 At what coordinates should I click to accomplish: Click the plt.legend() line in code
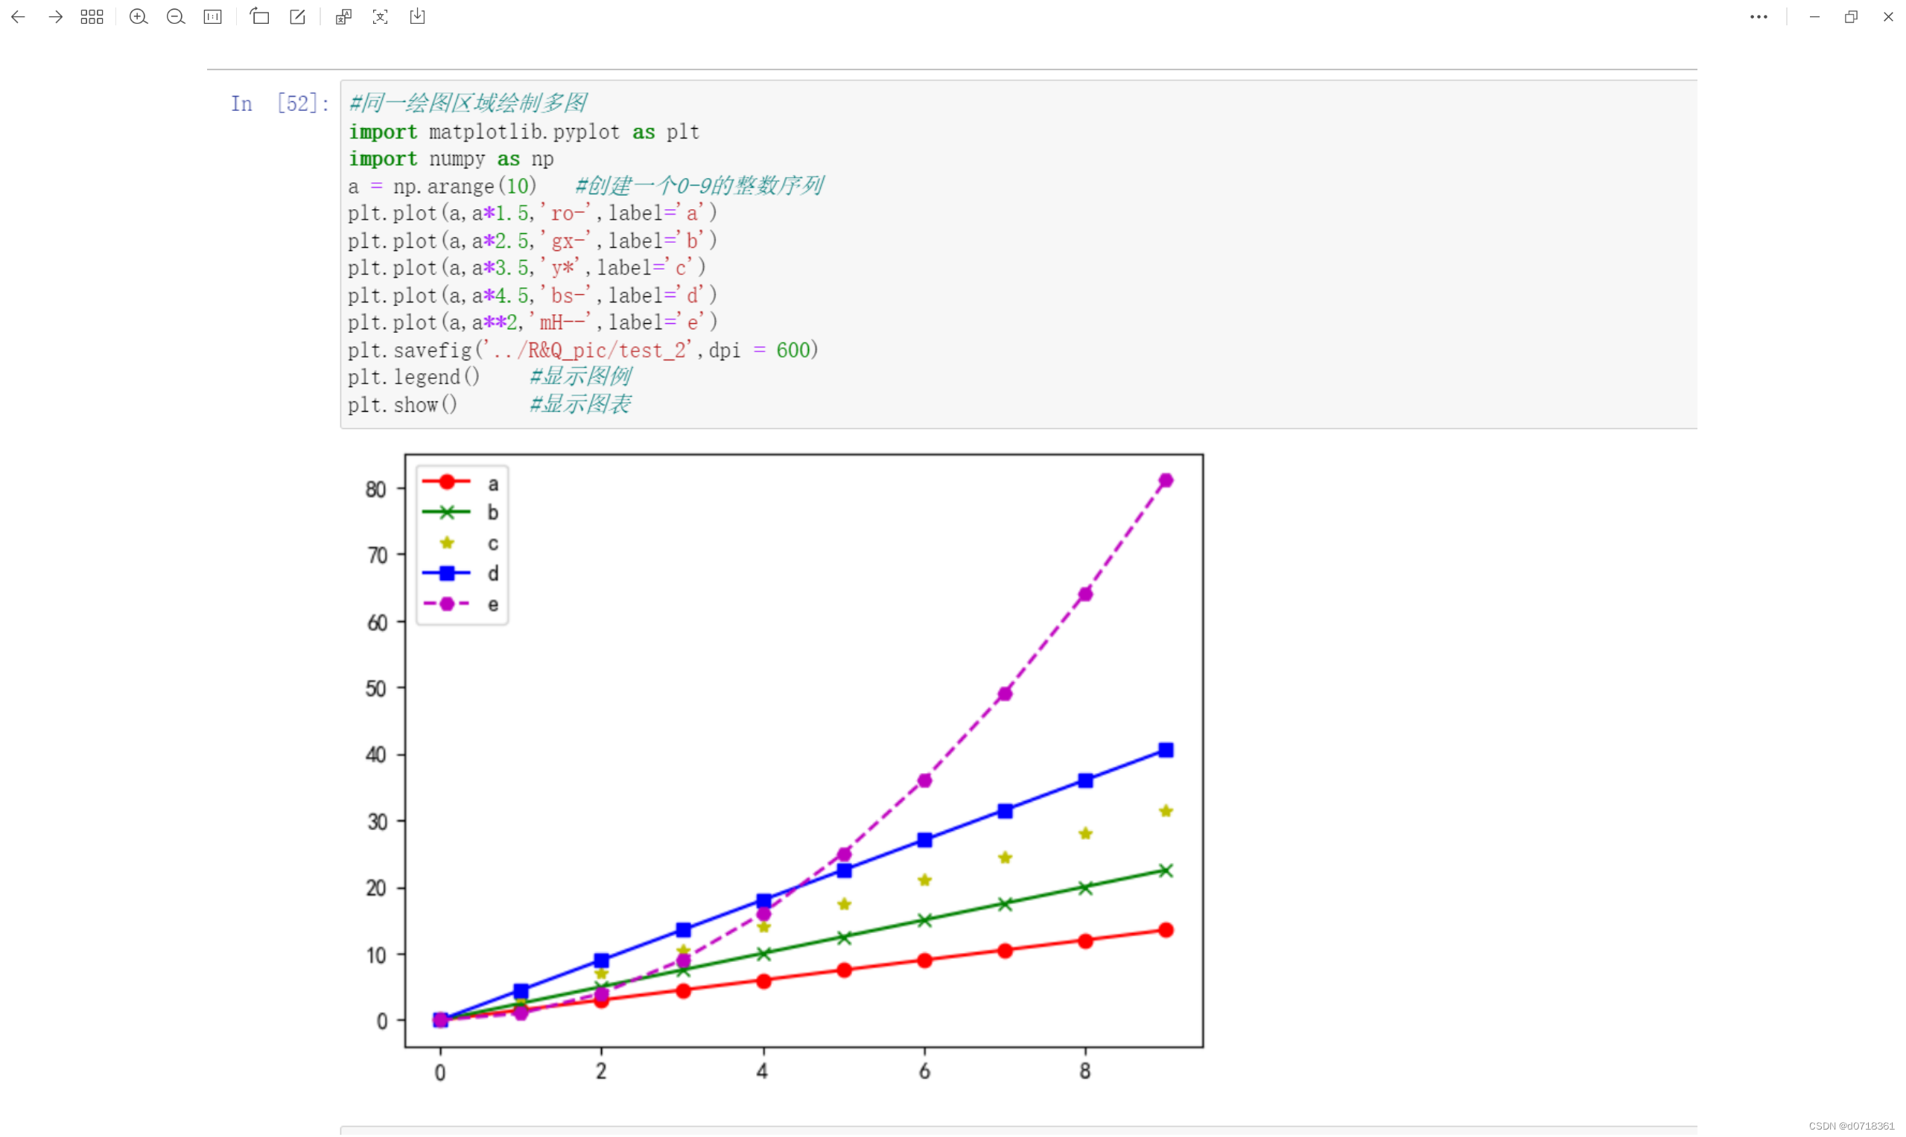(x=414, y=378)
